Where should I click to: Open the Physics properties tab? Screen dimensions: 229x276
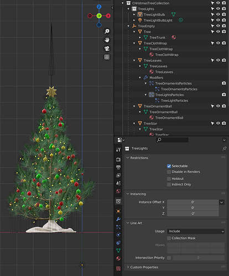coord(118,235)
